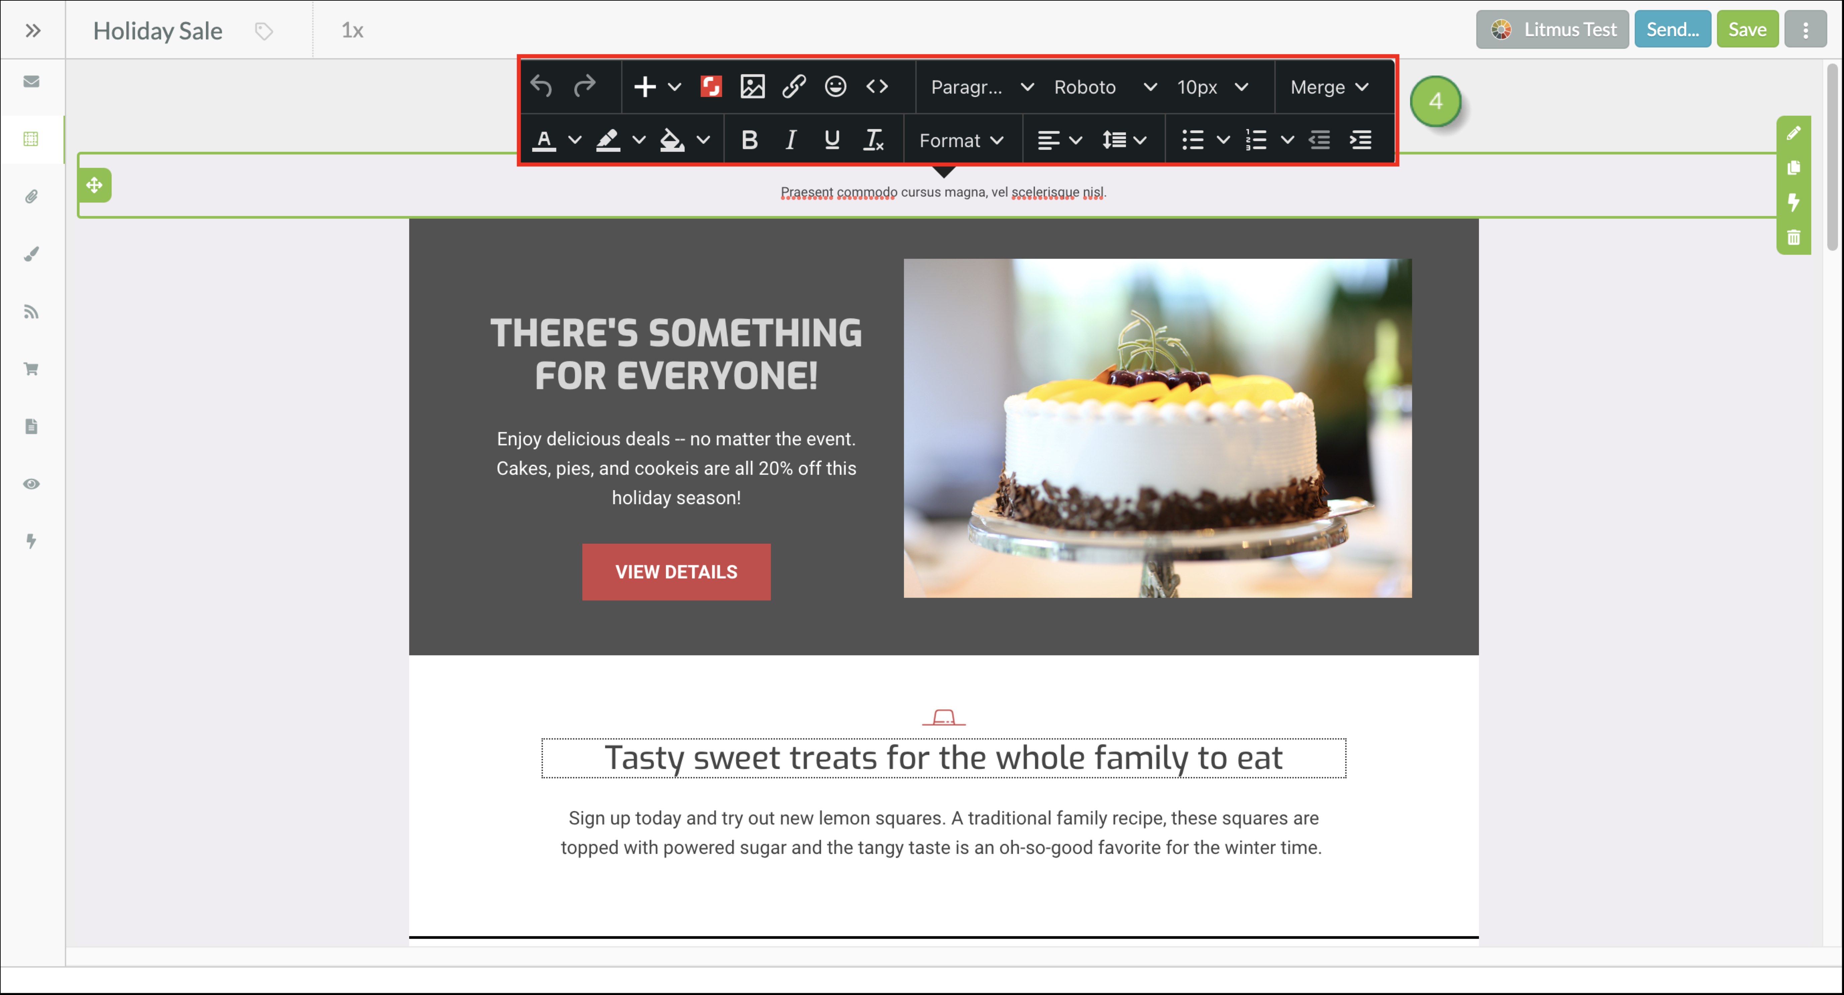Click the Litmus Test button
This screenshot has height=995, width=1844.
[x=1552, y=29]
